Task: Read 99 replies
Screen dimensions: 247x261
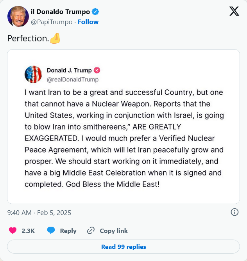Action: (123, 247)
